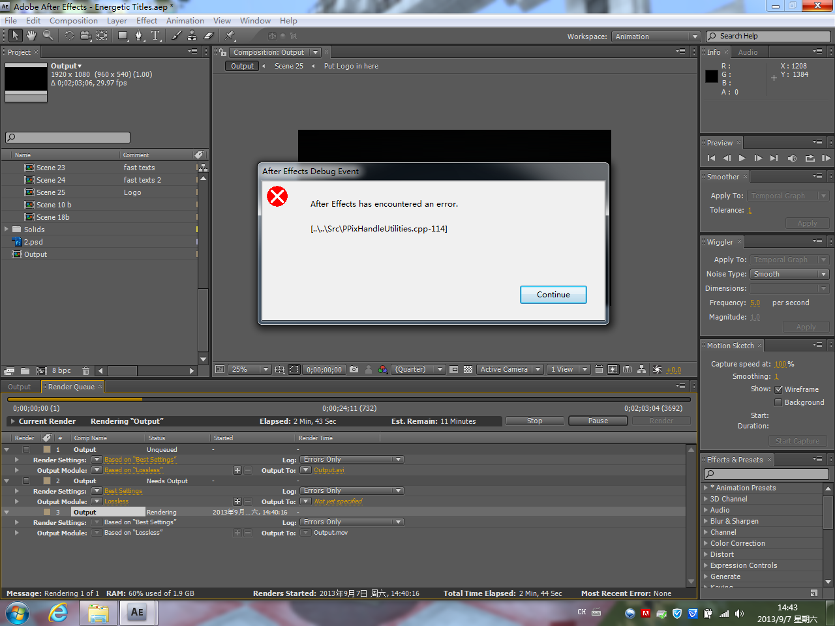Click the Loop option icon in Preview
Image resolution: width=835 pixels, height=626 pixels.
point(810,158)
